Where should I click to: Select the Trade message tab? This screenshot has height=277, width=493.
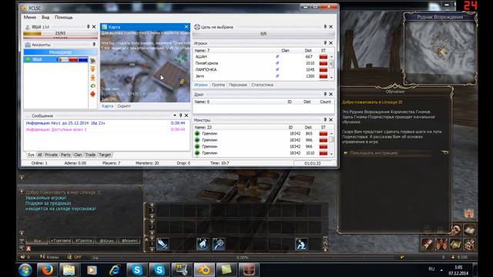90,155
